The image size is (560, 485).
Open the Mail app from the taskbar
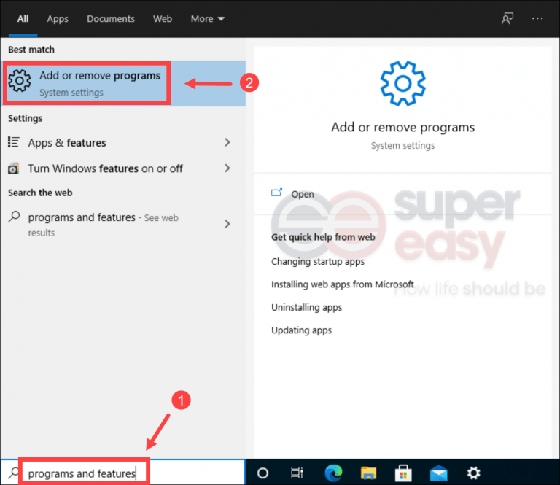438,473
